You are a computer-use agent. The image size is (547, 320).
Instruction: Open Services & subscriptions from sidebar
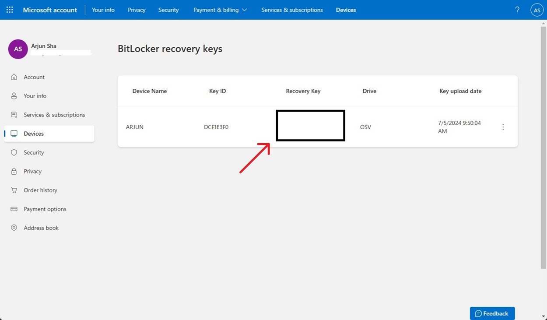click(x=54, y=114)
